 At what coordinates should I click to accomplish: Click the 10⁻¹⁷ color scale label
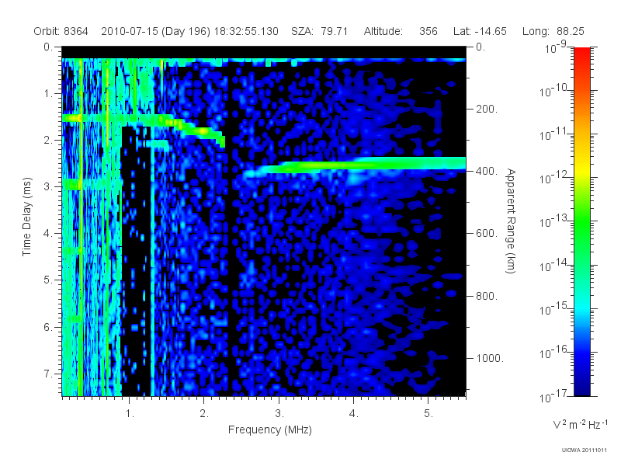tap(554, 396)
